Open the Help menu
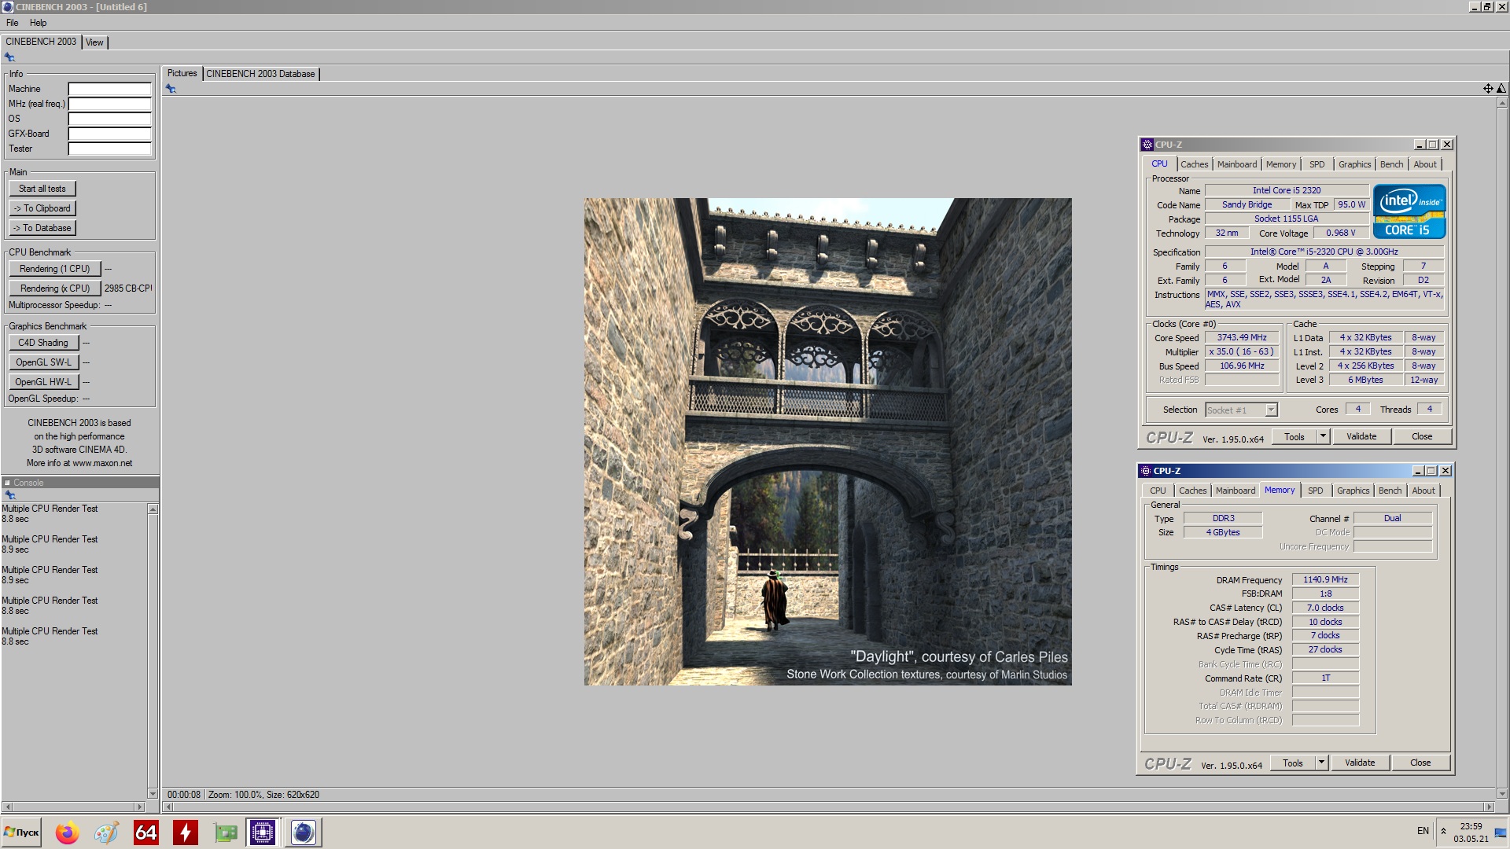Image resolution: width=1510 pixels, height=849 pixels. [x=38, y=23]
